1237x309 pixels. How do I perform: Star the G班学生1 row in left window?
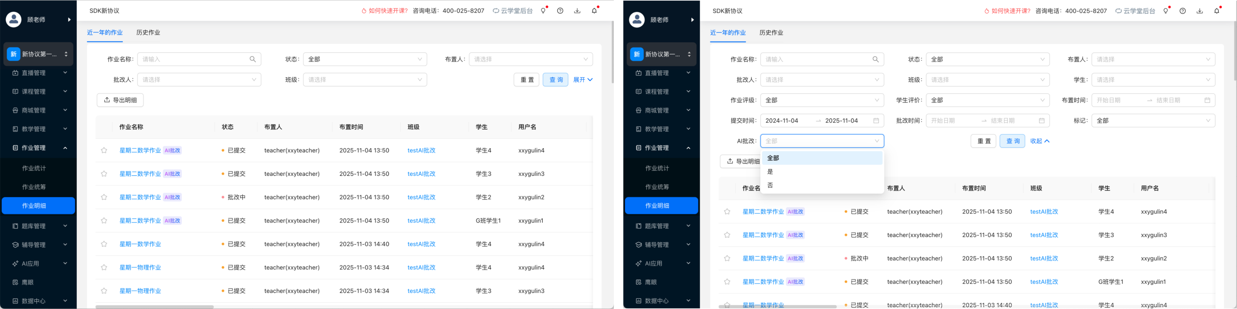[x=104, y=221]
